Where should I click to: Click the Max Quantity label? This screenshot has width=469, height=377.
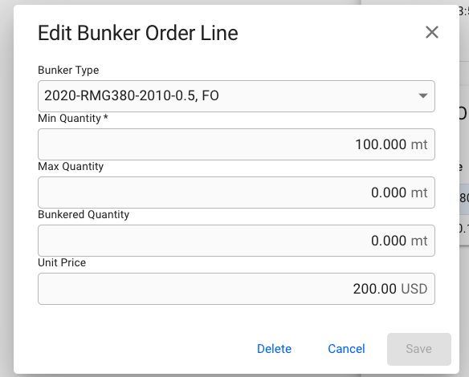coord(71,166)
